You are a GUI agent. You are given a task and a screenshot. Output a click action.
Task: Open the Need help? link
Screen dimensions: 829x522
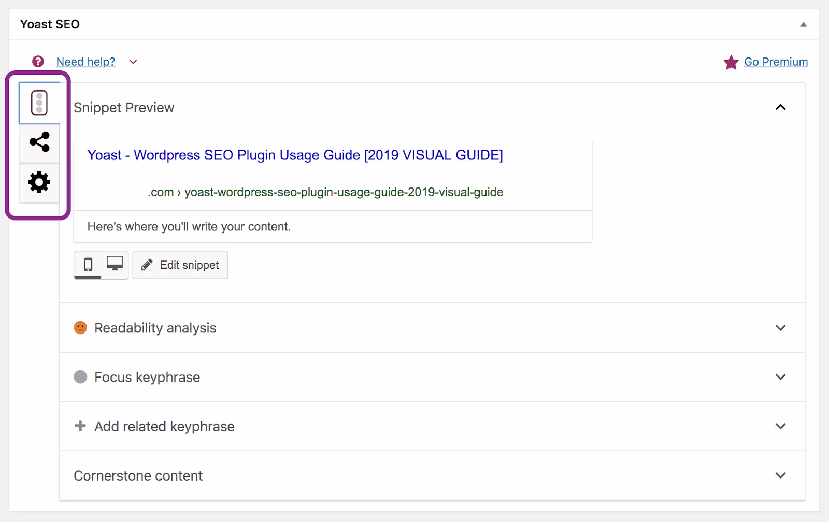coord(85,62)
